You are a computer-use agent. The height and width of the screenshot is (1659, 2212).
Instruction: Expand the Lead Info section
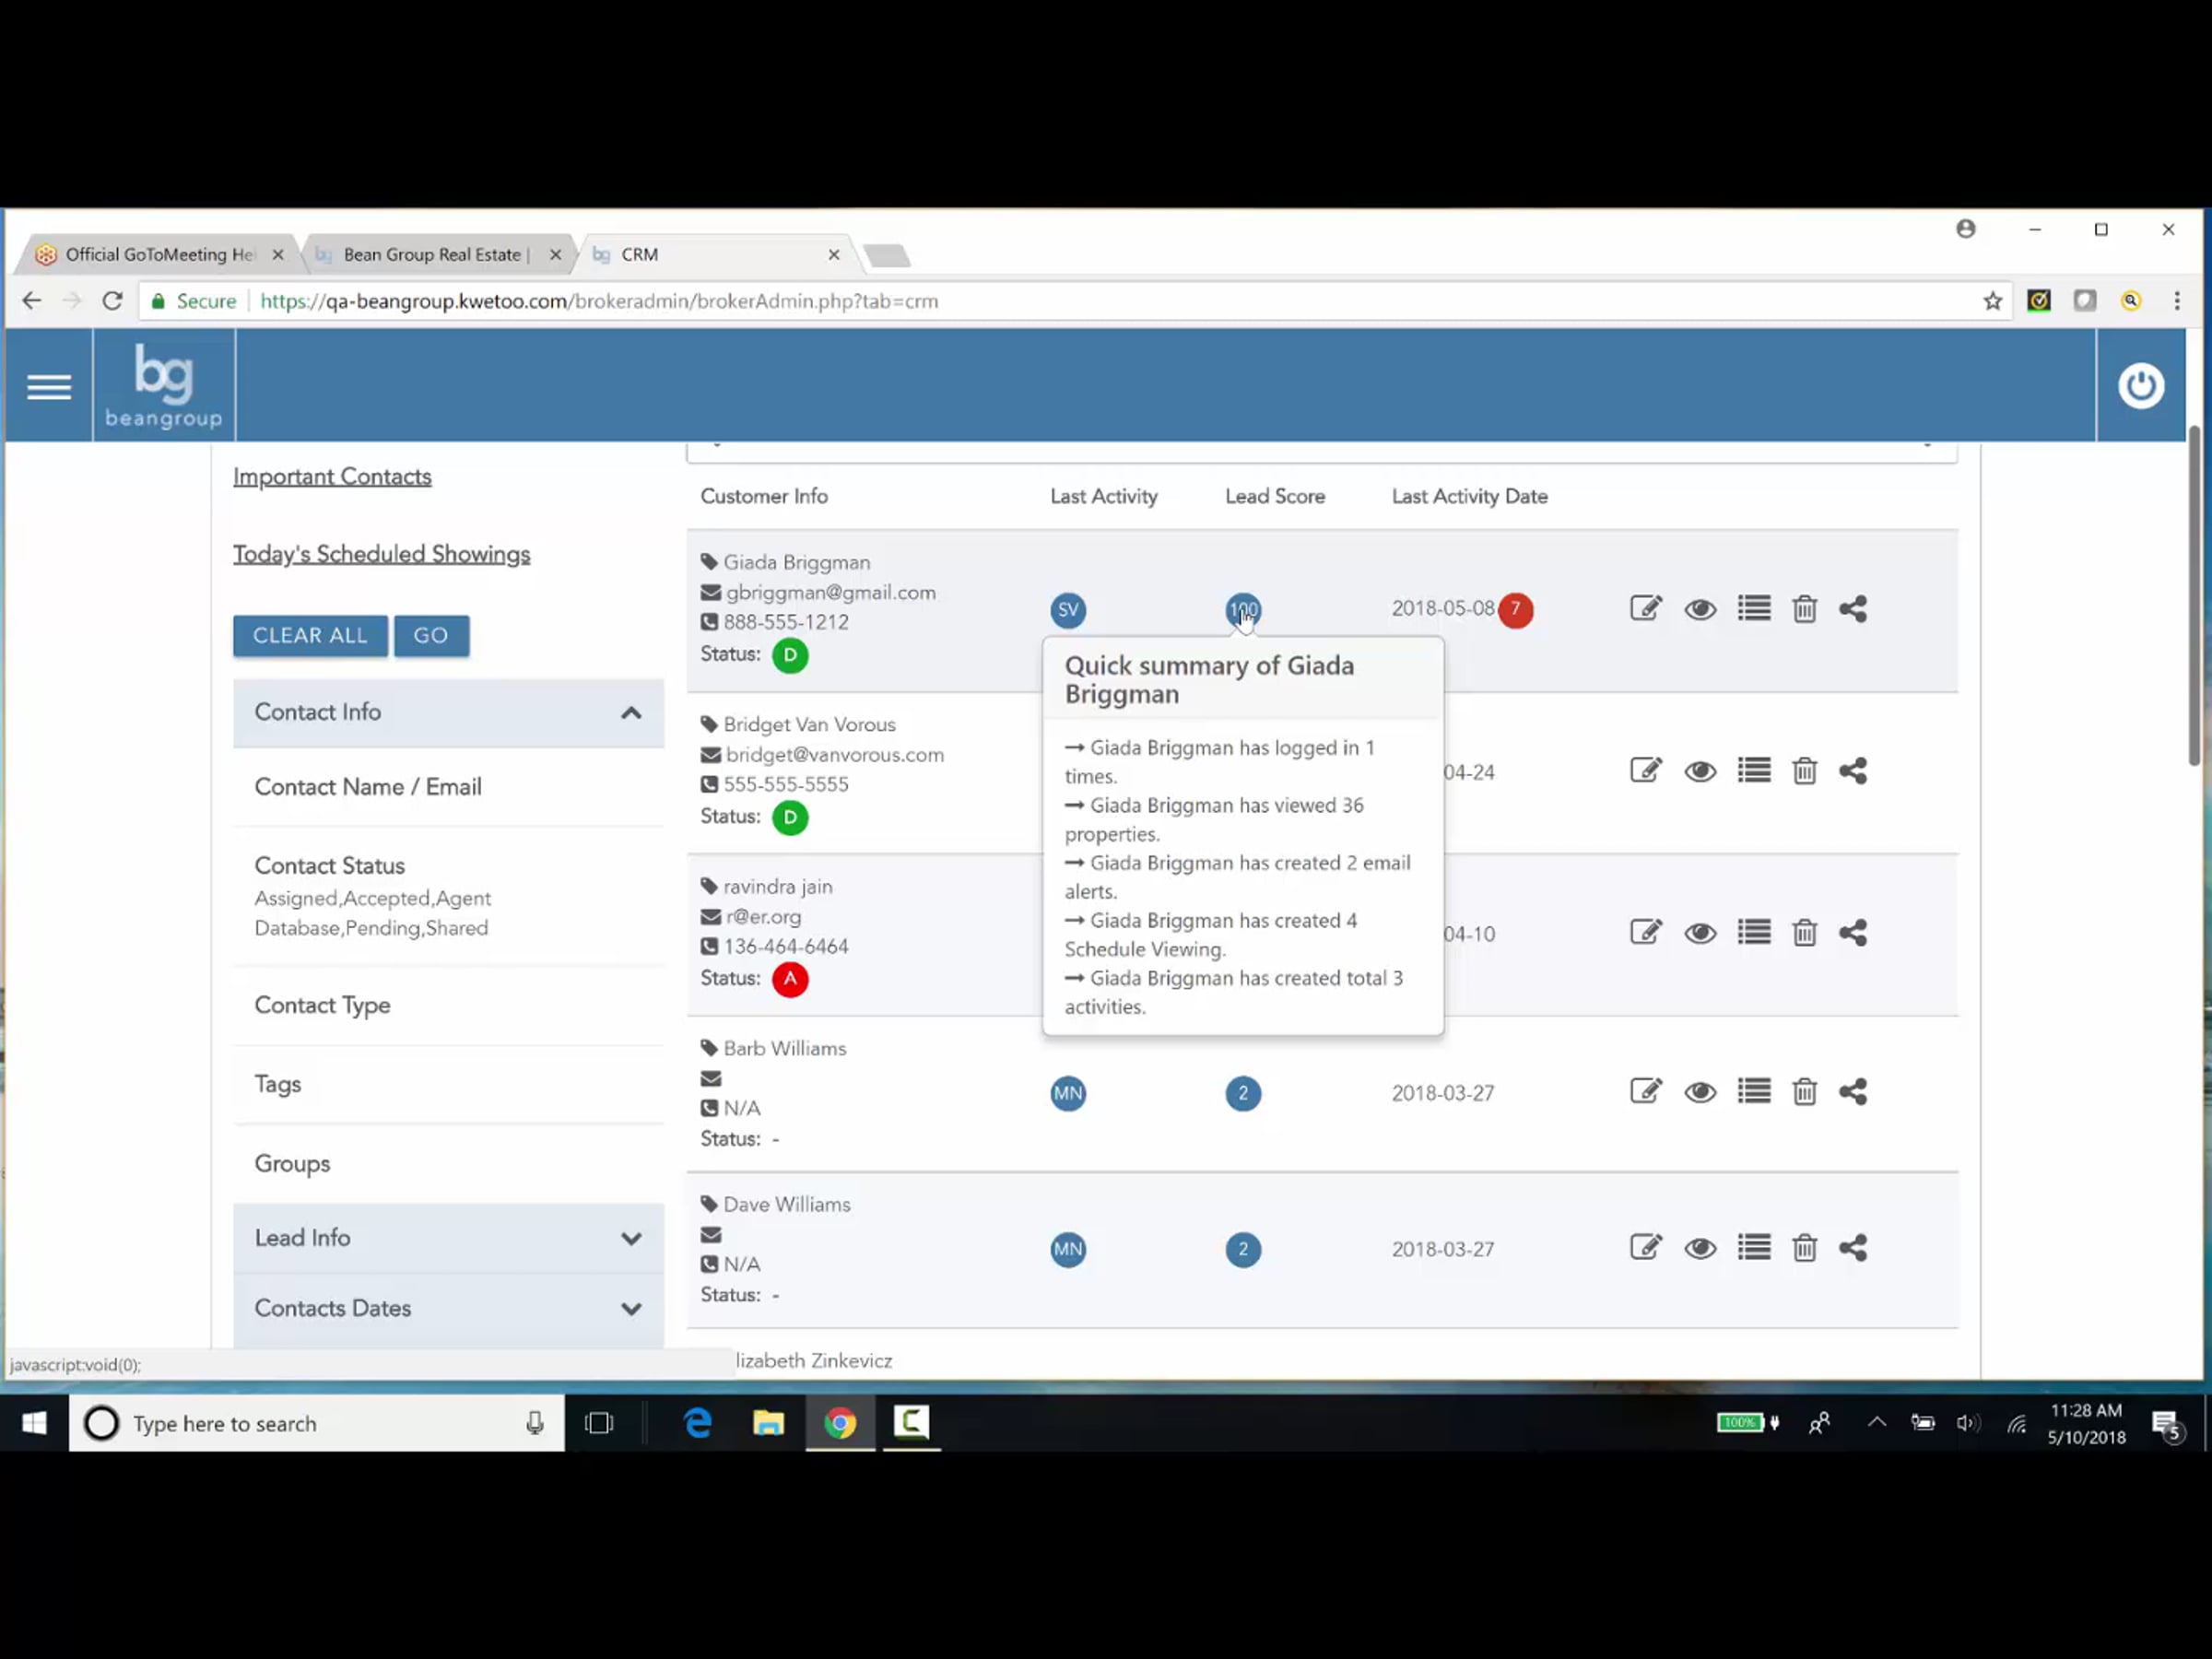click(x=631, y=1239)
